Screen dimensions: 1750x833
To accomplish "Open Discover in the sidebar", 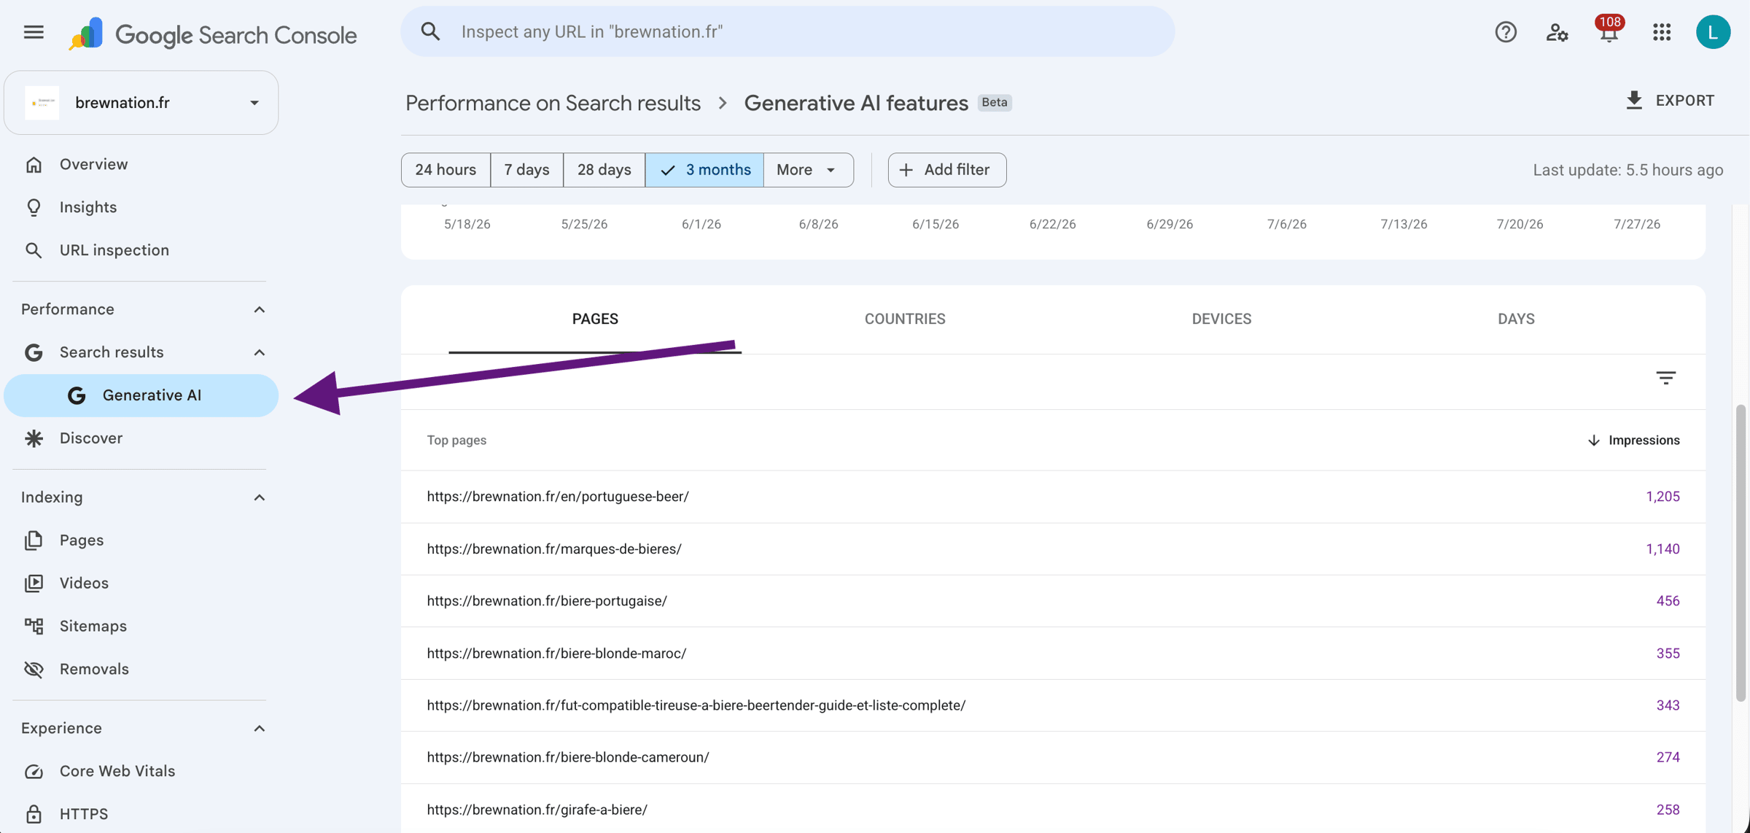I will pyautogui.click(x=141, y=438).
